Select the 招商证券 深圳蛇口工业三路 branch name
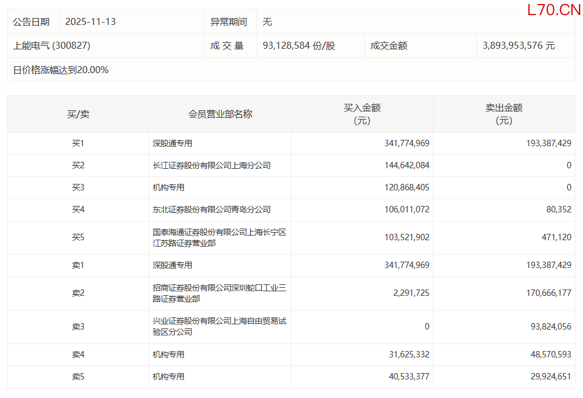This screenshot has width=583, height=398. (x=219, y=293)
